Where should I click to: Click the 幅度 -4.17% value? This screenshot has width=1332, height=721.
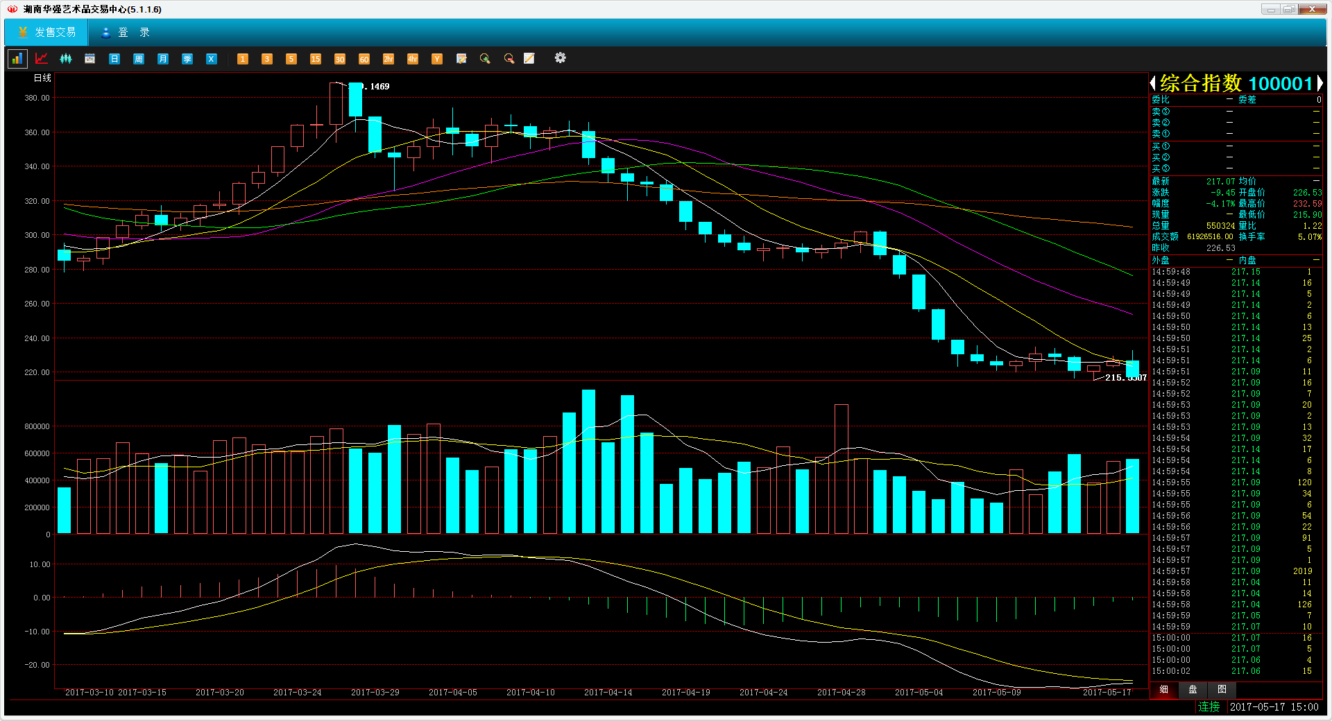pos(1220,204)
